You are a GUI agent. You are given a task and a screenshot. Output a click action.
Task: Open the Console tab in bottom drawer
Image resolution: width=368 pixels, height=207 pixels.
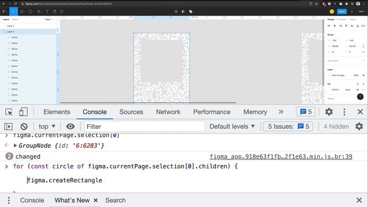coord(32,200)
